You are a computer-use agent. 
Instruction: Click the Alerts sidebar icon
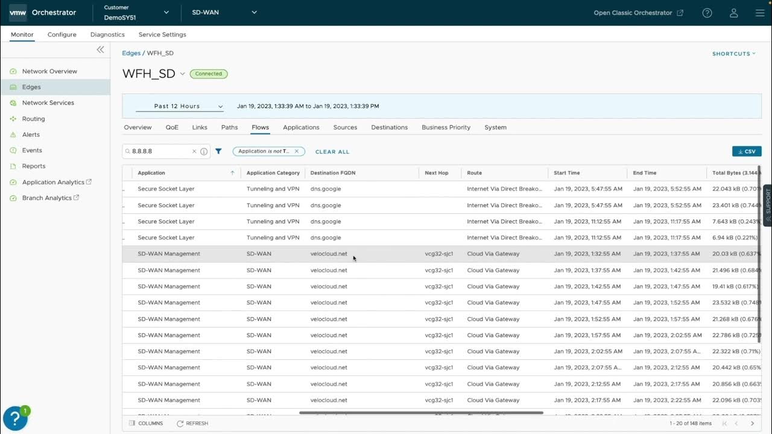pos(13,134)
